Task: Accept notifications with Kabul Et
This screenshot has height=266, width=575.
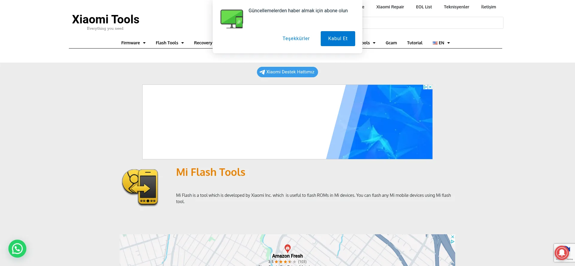Action: click(x=338, y=39)
